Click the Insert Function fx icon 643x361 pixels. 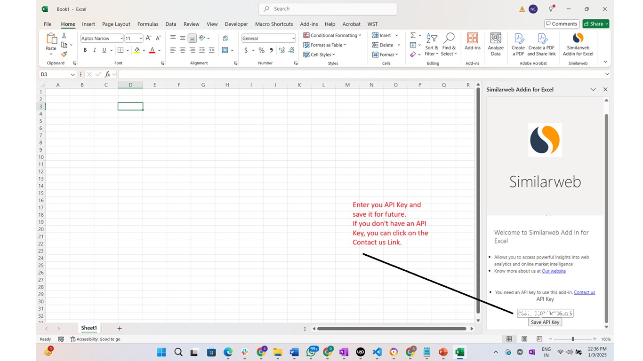pyautogui.click(x=108, y=74)
